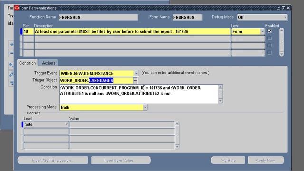Tick Enabled checkbox in third rule row

tap(269, 46)
